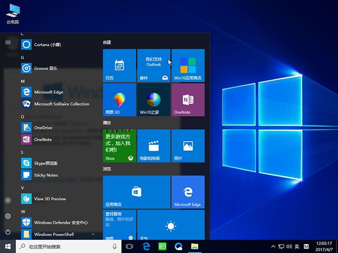Toggle the 英 input language indicator
The height and width of the screenshot is (253, 338).
pos(297,246)
